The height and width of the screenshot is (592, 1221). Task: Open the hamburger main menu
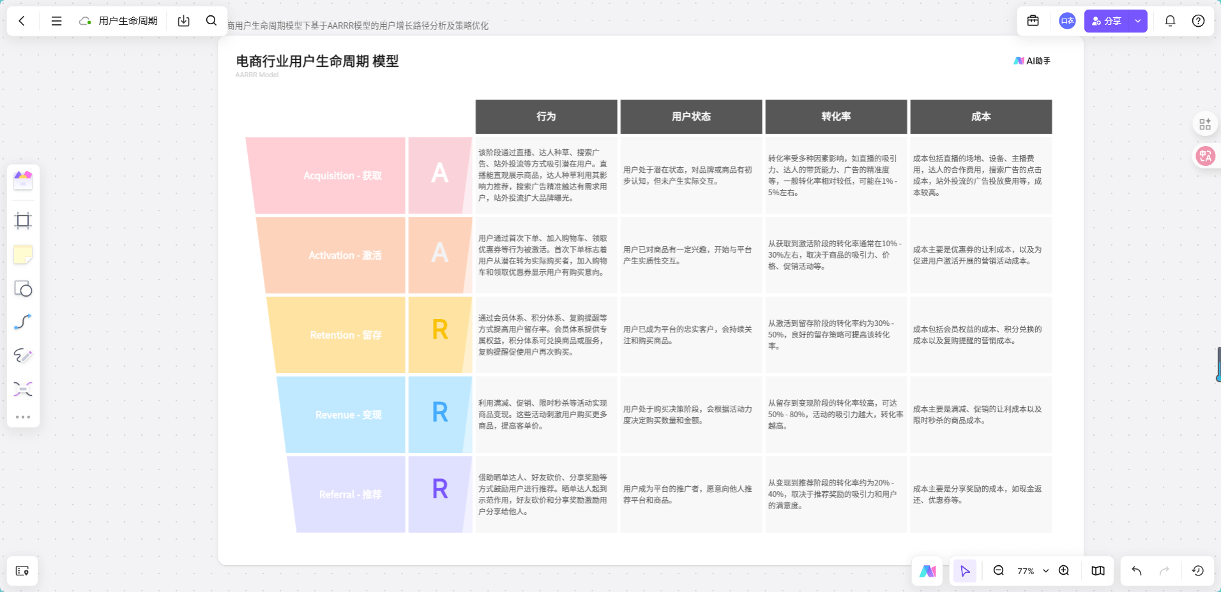(56, 20)
